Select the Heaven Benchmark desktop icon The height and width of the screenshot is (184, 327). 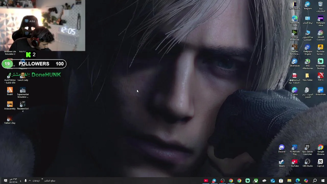pyautogui.click(x=295, y=50)
